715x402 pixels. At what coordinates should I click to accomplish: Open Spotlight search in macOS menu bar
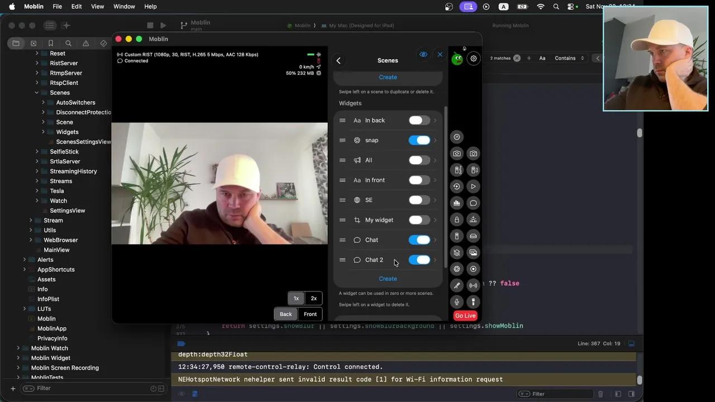pos(556,7)
